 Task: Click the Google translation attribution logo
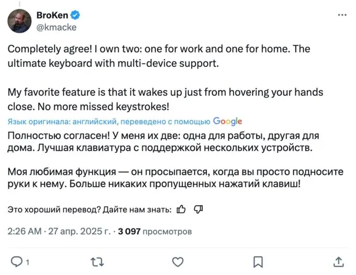tap(228, 122)
